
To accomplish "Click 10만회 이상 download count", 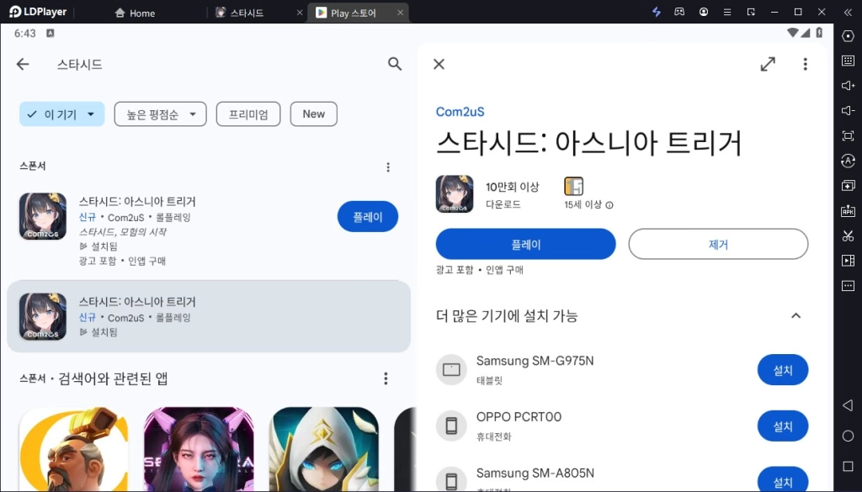I will click(512, 188).
